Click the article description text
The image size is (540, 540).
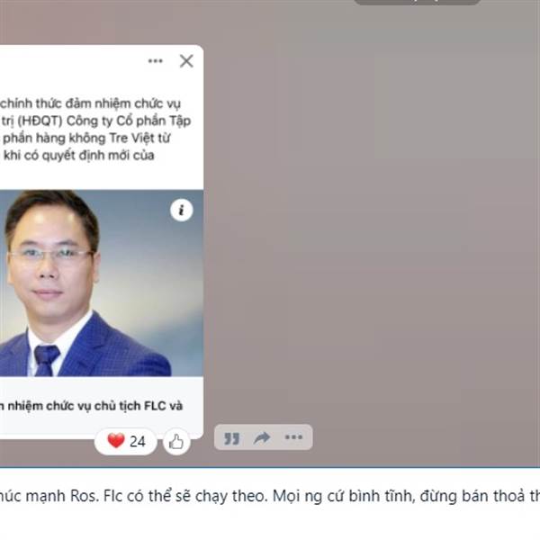(x=95, y=129)
